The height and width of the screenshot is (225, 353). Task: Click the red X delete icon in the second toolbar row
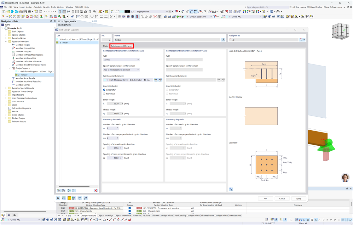coord(155,17)
